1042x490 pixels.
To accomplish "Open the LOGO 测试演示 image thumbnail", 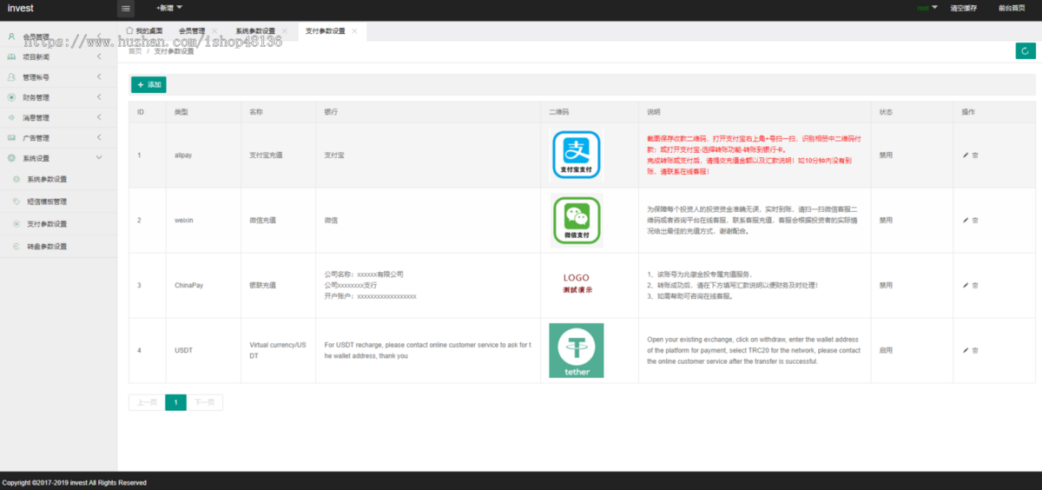I will 577,284.
